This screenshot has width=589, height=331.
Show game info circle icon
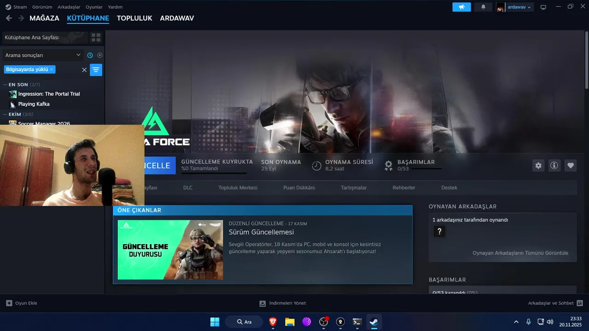554,165
